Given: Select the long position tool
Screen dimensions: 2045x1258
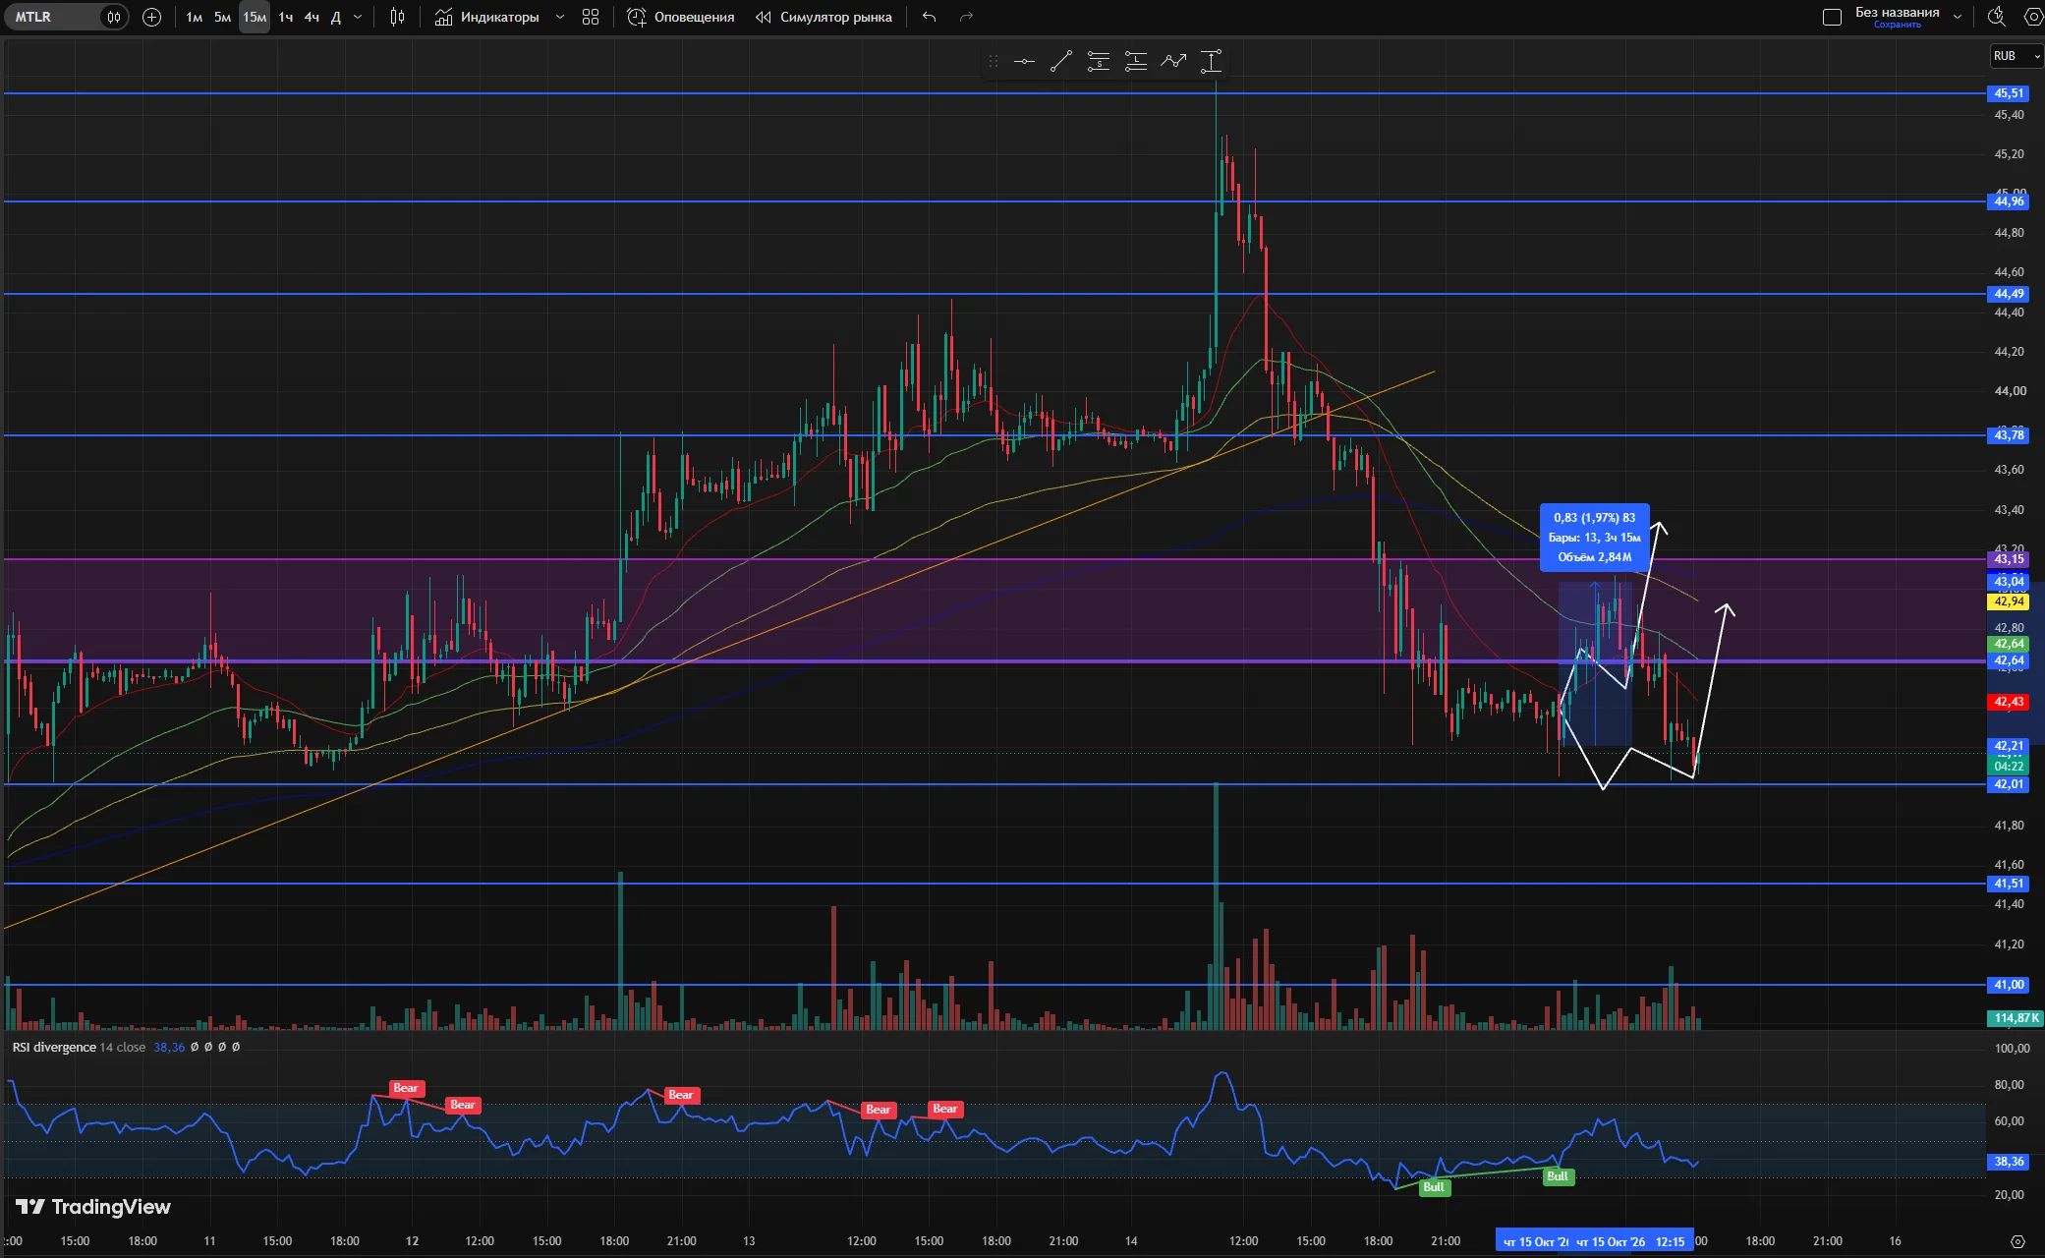Looking at the screenshot, I should (1136, 61).
